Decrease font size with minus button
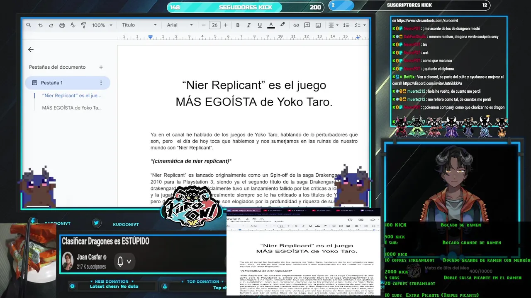This screenshot has height=298, width=531. [204, 25]
